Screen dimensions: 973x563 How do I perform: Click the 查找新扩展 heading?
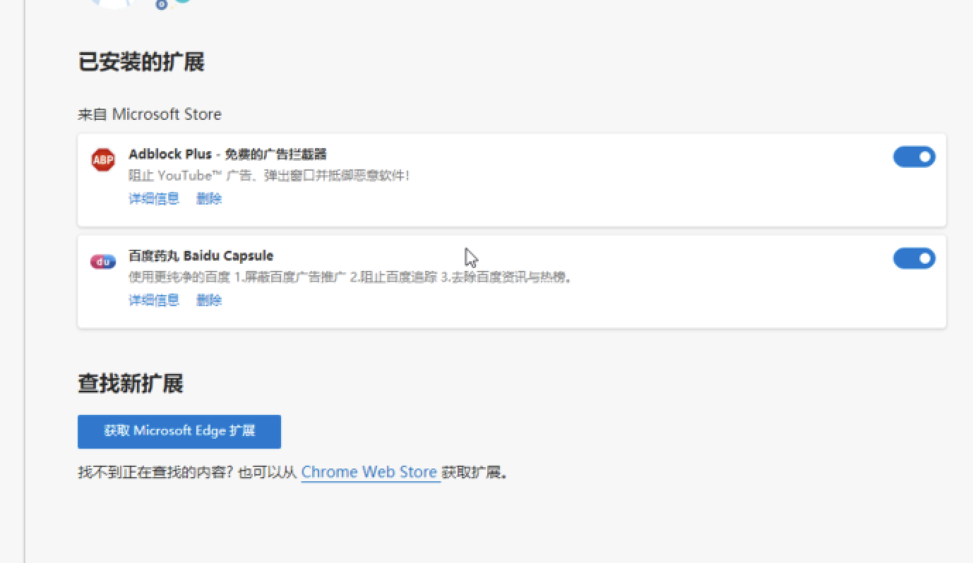[130, 384]
